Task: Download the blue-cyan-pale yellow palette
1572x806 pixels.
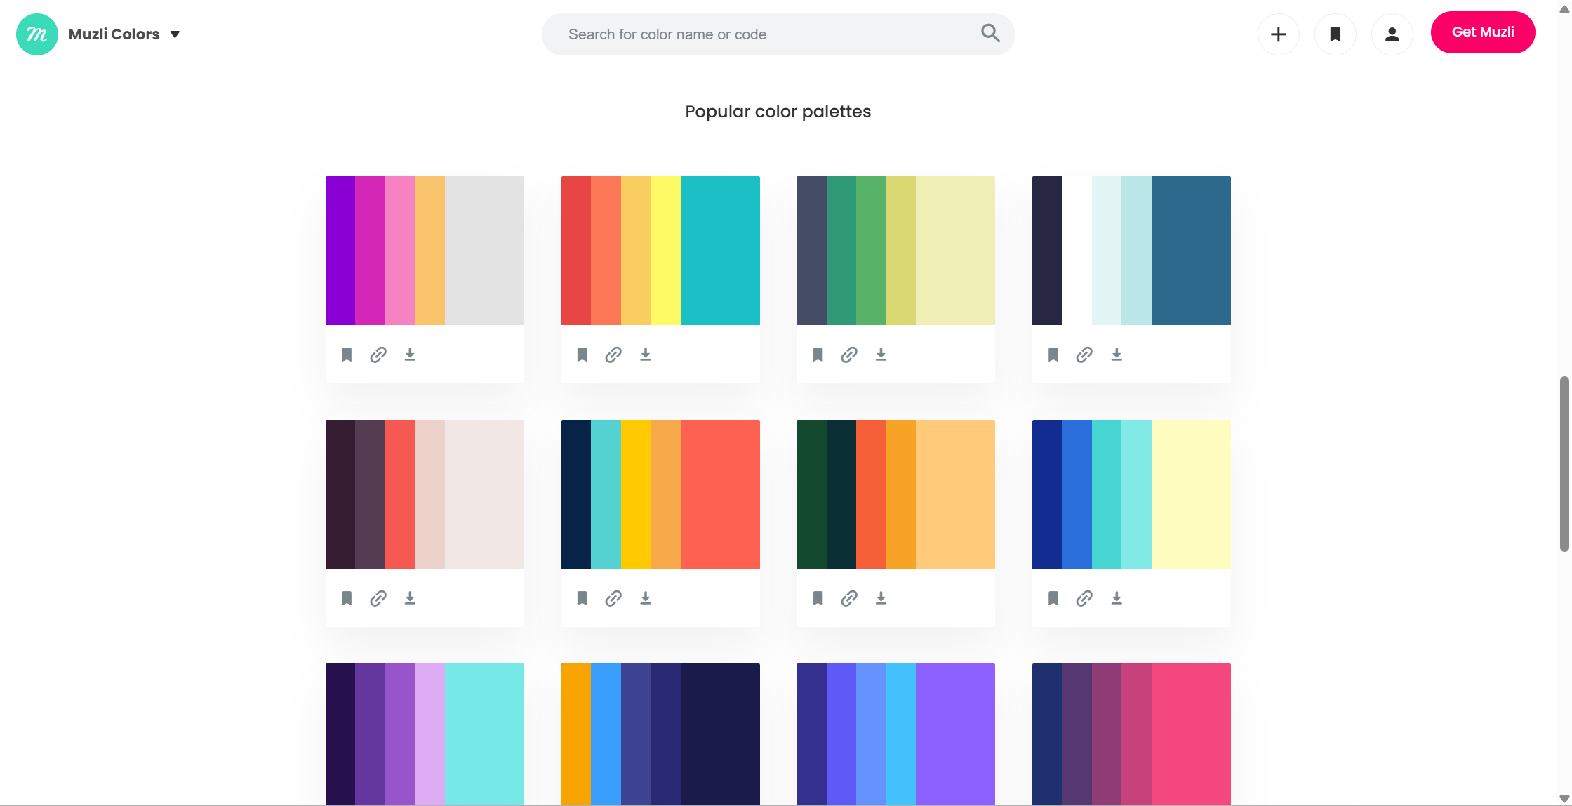Action: pos(1117,598)
